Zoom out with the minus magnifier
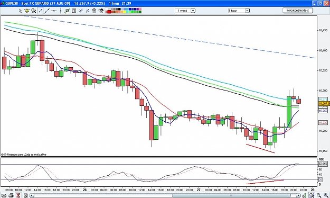The width and height of the screenshot is (330, 198). tap(319, 195)
